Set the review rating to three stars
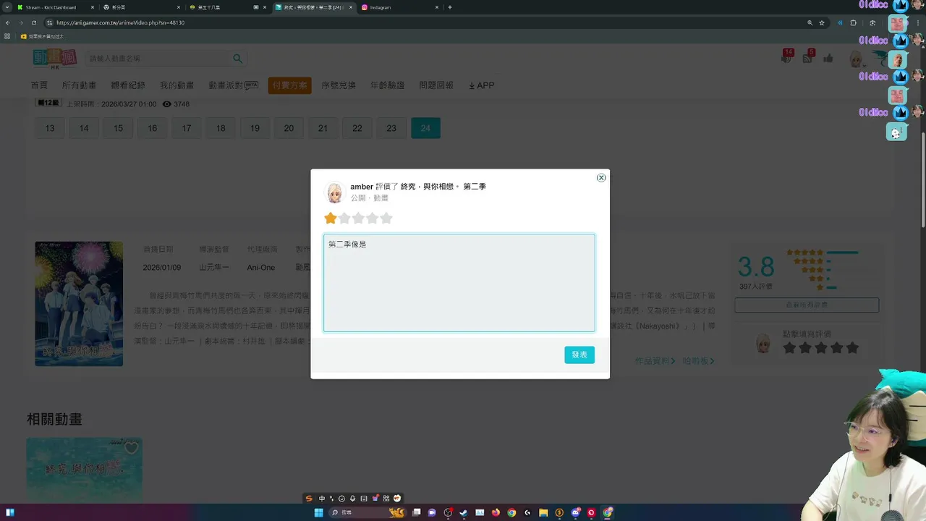 click(x=358, y=218)
